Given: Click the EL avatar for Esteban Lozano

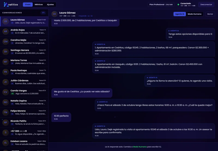Looking at the screenshot, I should (5, 143).
